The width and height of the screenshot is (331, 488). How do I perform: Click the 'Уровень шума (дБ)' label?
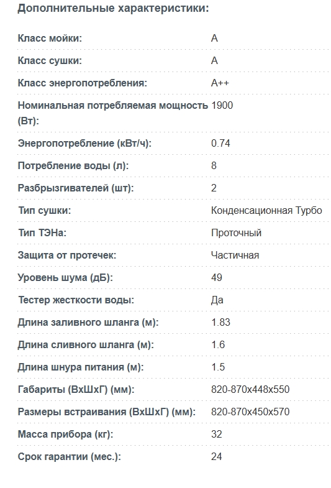(65, 278)
